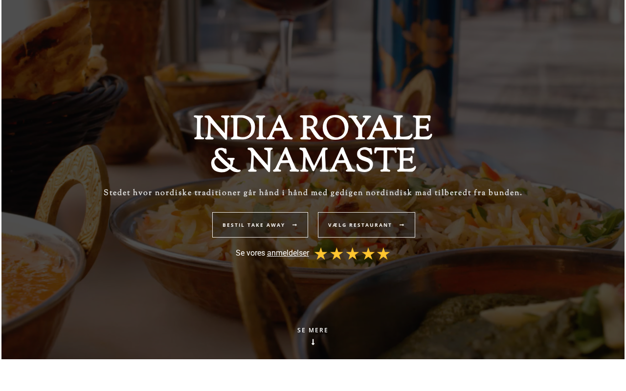Click the Se vores text before anmeldelser
The image size is (626, 391).
[x=250, y=253]
